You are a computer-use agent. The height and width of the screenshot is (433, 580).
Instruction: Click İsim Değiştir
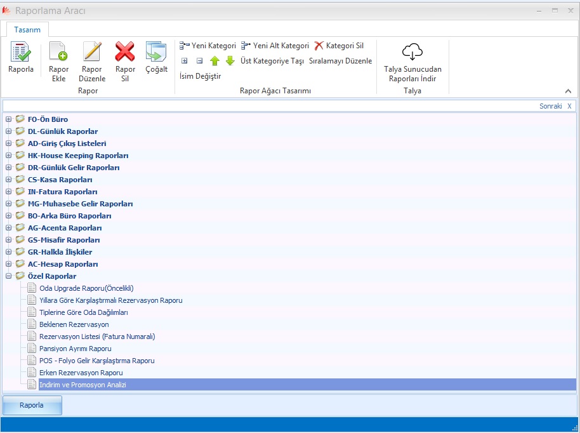200,76
